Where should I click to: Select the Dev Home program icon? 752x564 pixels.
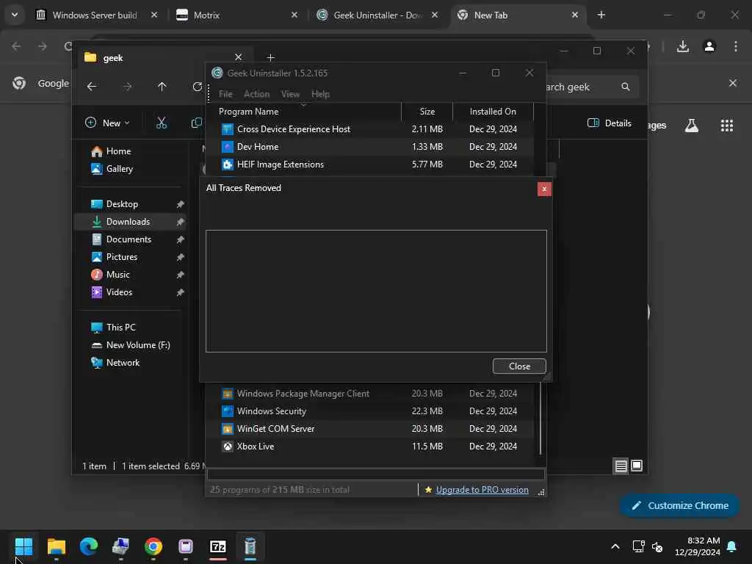[x=228, y=147]
